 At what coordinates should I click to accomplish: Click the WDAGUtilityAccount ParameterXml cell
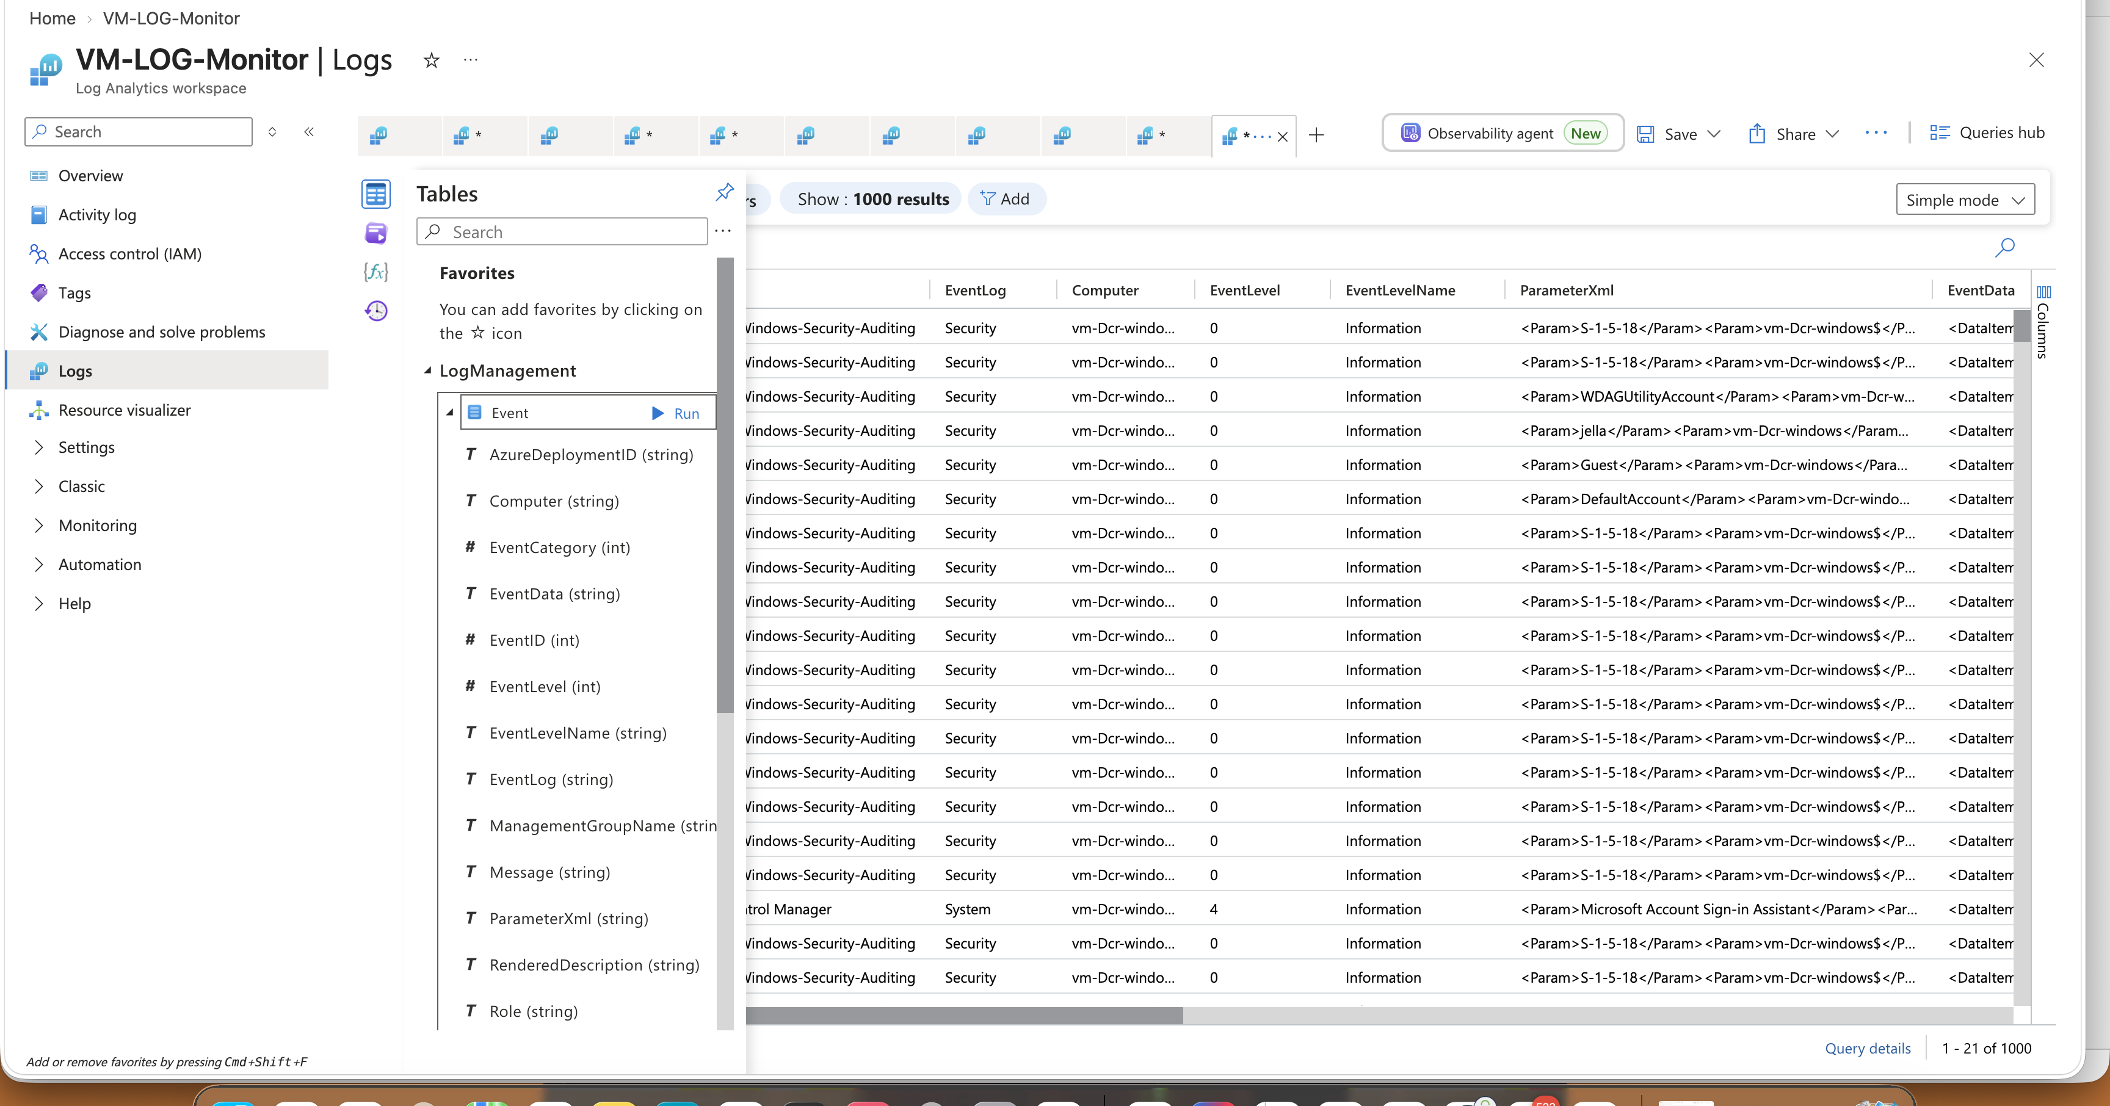1717,396
